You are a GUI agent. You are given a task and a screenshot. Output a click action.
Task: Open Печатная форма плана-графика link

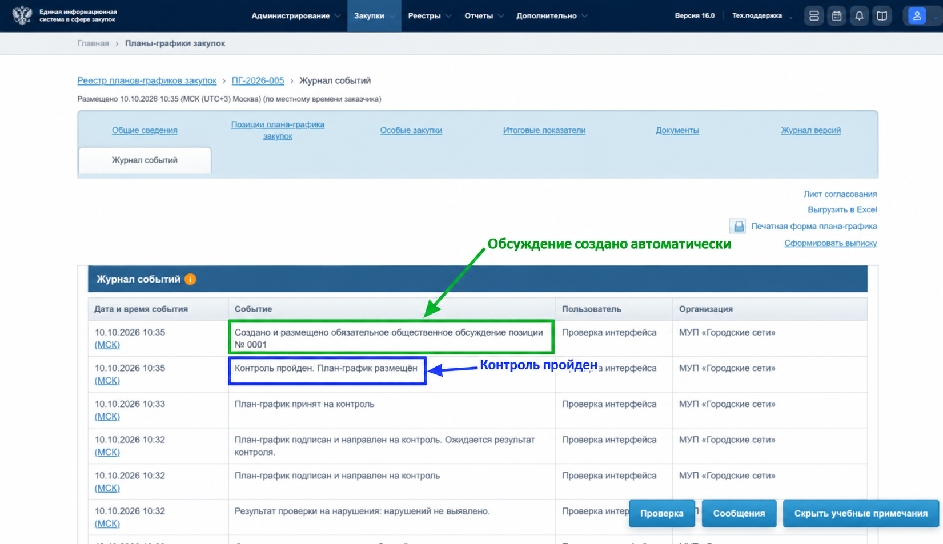(x=814, y=226)
